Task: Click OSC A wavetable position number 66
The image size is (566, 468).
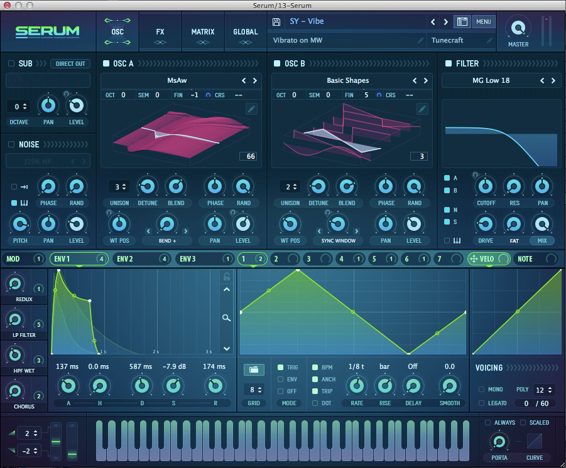Action: click(x=248, y=156)
